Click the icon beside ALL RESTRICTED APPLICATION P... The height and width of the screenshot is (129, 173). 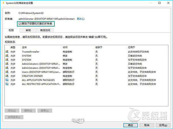pos(7,84)
